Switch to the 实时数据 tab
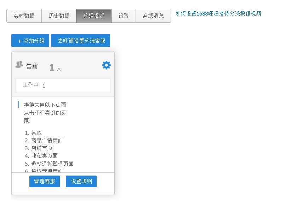Screen dimensions: 291x201 24,16
